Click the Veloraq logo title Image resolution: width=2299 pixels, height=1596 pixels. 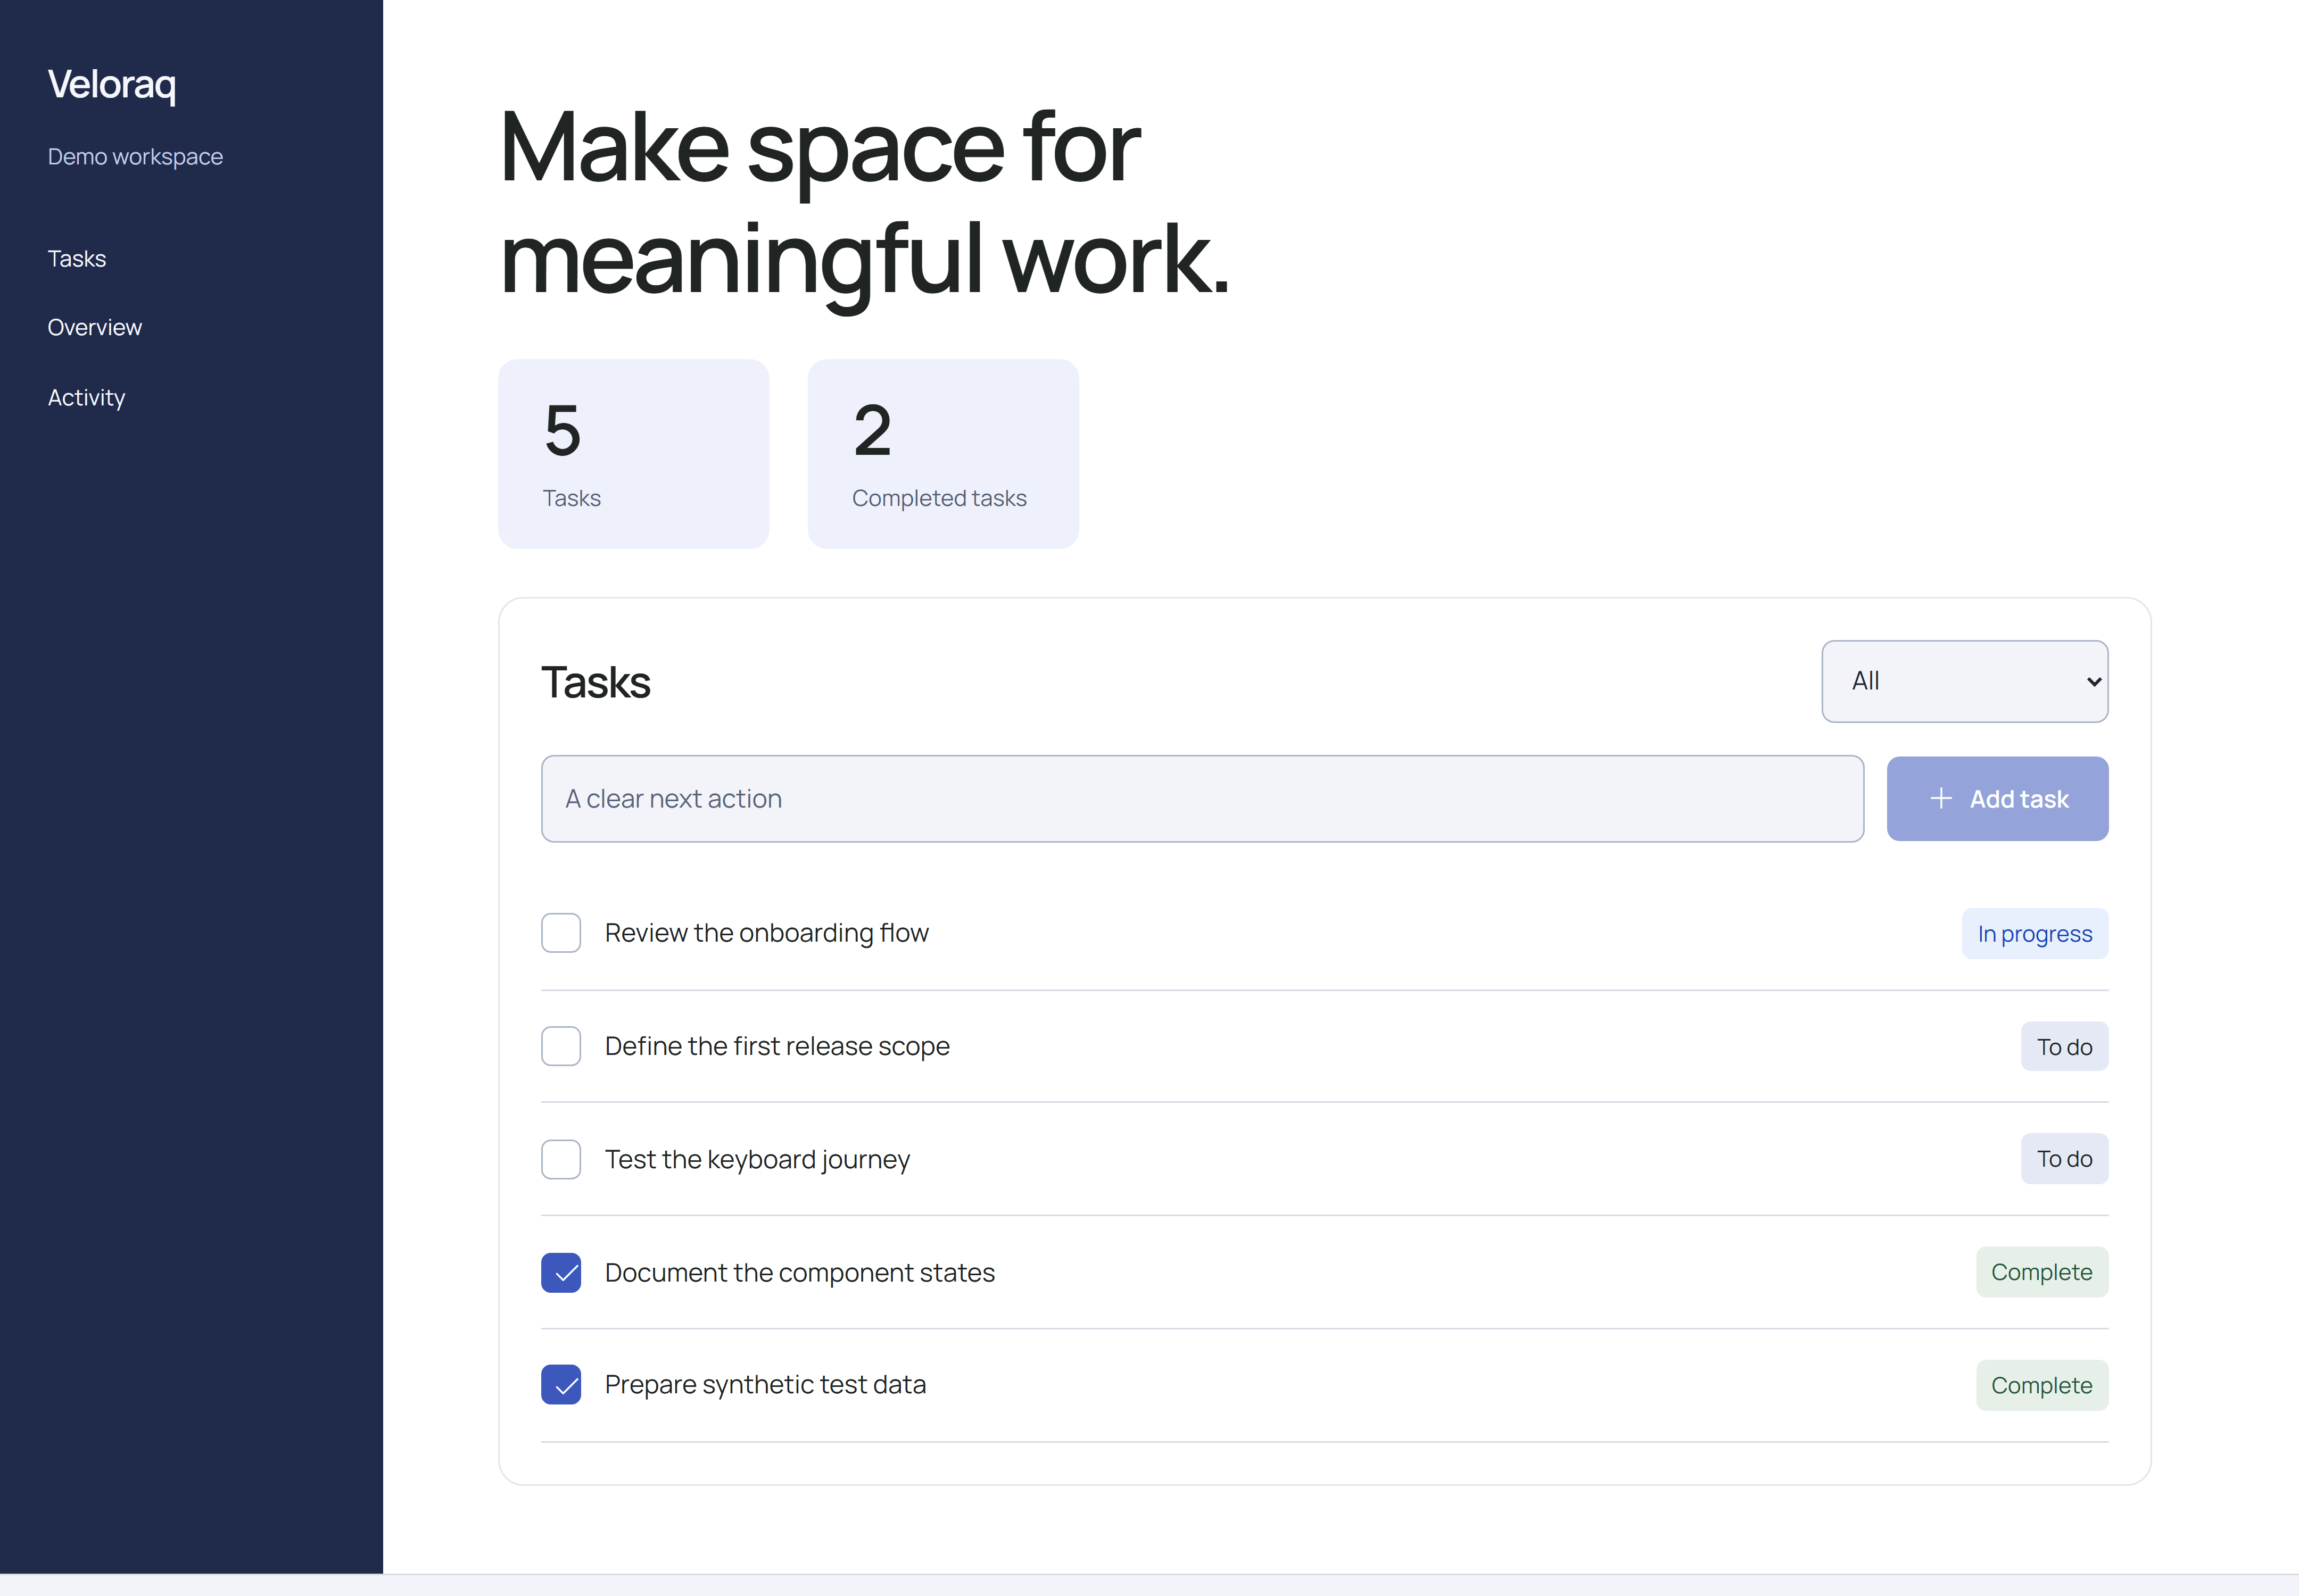tap(112, 85)
